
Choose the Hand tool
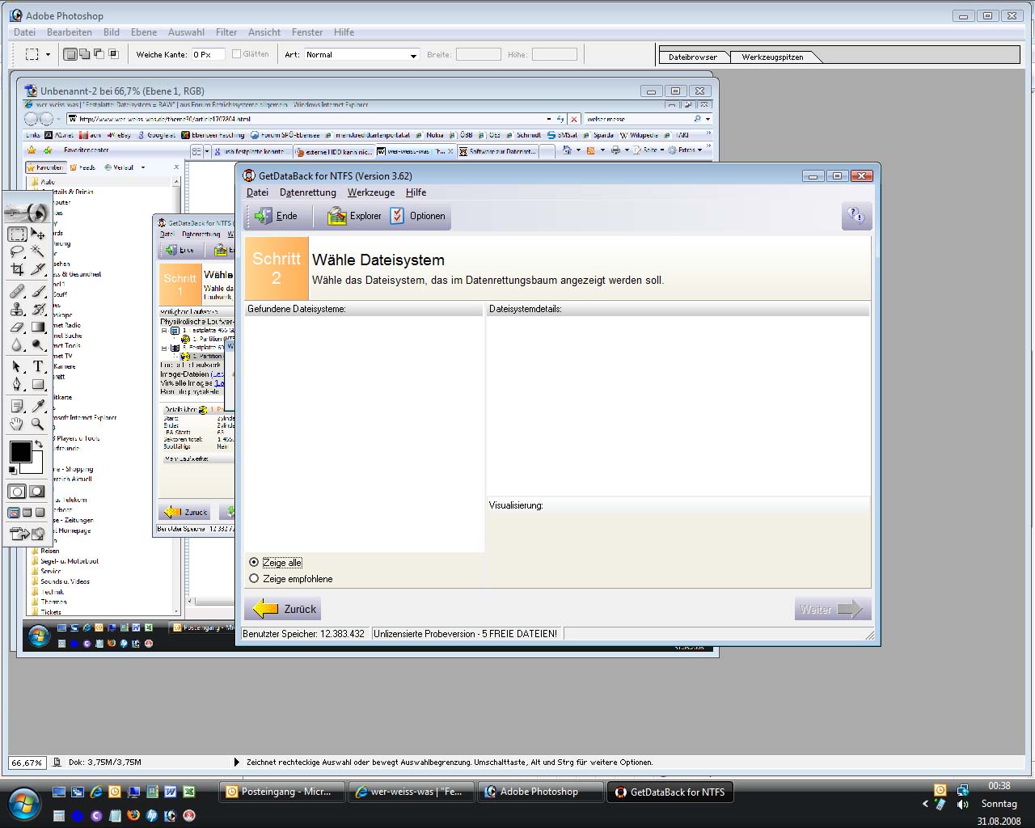point(17,424)
